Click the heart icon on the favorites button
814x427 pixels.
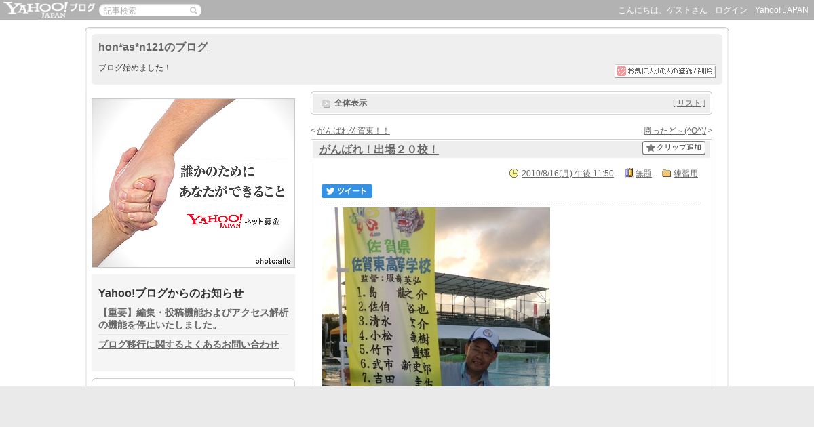(x=621, y=71)
